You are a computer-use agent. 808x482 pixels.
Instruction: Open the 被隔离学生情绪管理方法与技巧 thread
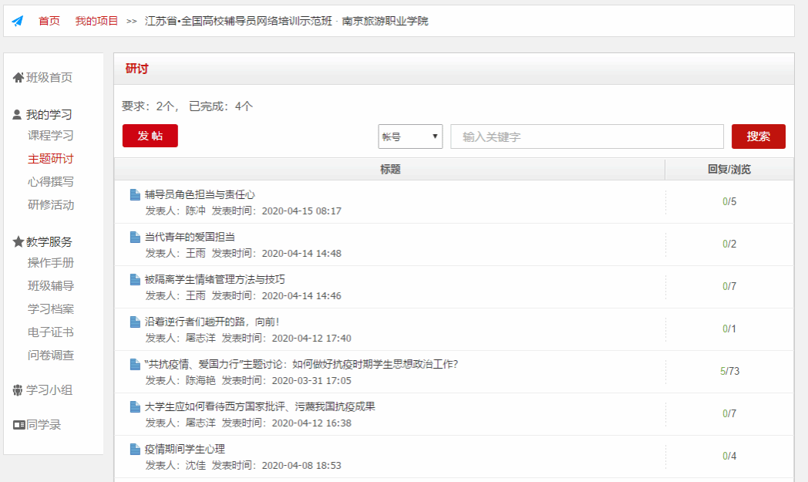(214, 279)
